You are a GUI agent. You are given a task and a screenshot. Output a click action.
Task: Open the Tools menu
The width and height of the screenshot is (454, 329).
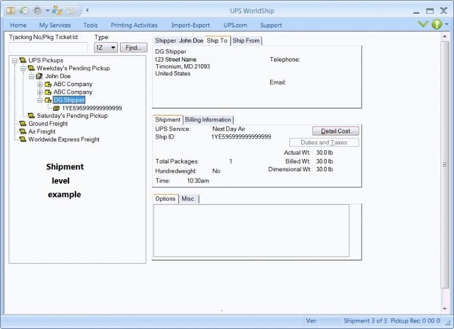tap(91, 25)
